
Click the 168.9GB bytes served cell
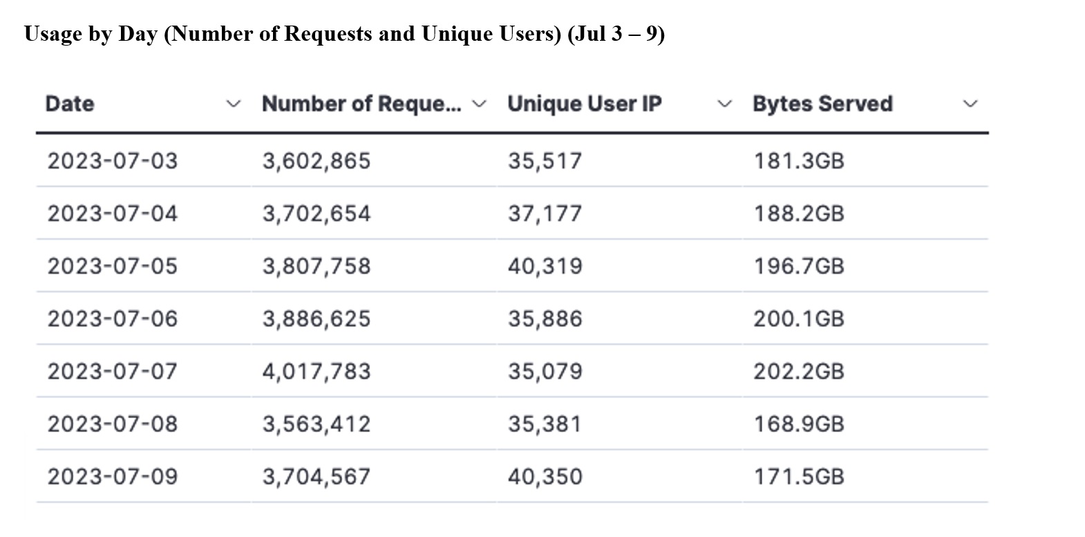coord(799,424)
